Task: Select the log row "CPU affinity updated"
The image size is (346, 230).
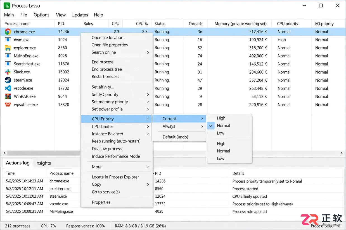Action: [173, 196]
